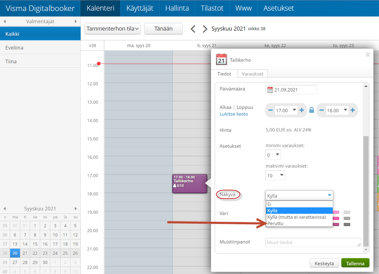The image size is (379, 274).
Task: Open the purple Tallikerho 17.00-18.00 event
Action: pos(190,184)
